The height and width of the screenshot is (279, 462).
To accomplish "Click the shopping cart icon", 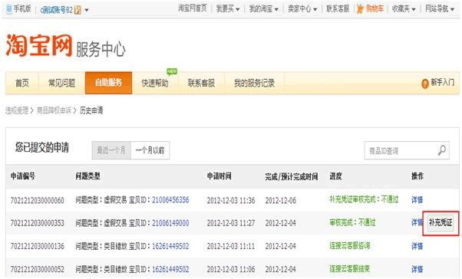I will 360,9.
